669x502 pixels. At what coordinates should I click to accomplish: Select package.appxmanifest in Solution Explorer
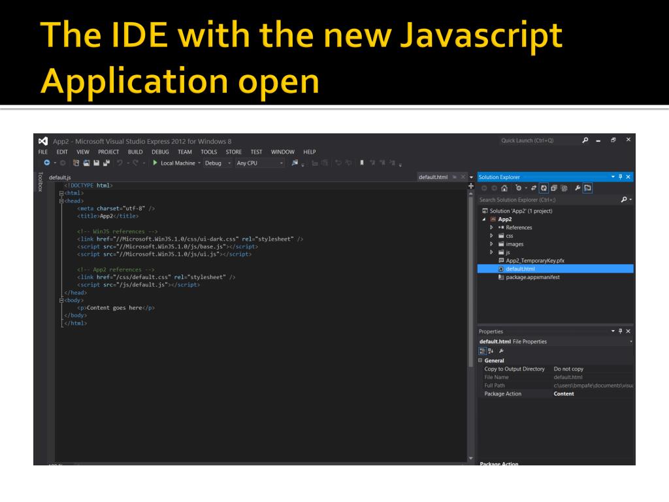pyautogui.click(x=532, y=277)
